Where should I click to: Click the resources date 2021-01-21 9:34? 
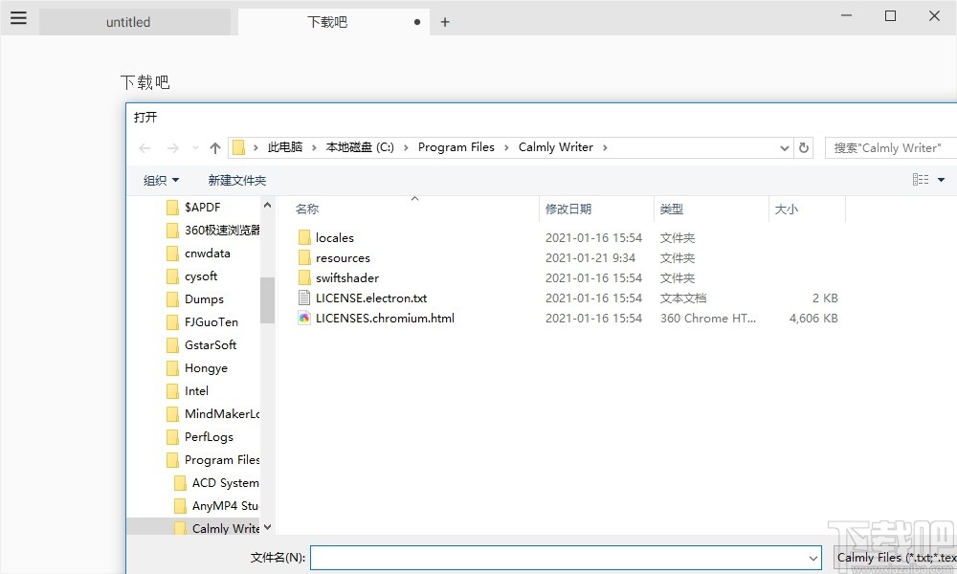pyautogui.click(x=590, y=258)
